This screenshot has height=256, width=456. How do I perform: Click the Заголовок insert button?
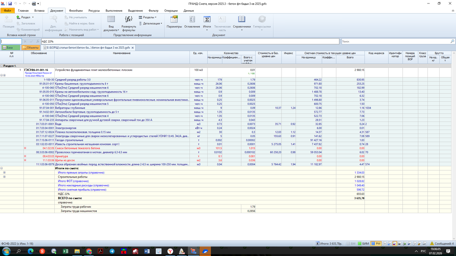click(26, 24)
